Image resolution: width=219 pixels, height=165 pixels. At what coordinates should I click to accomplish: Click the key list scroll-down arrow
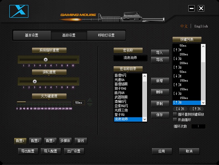(x=203, y=103)
